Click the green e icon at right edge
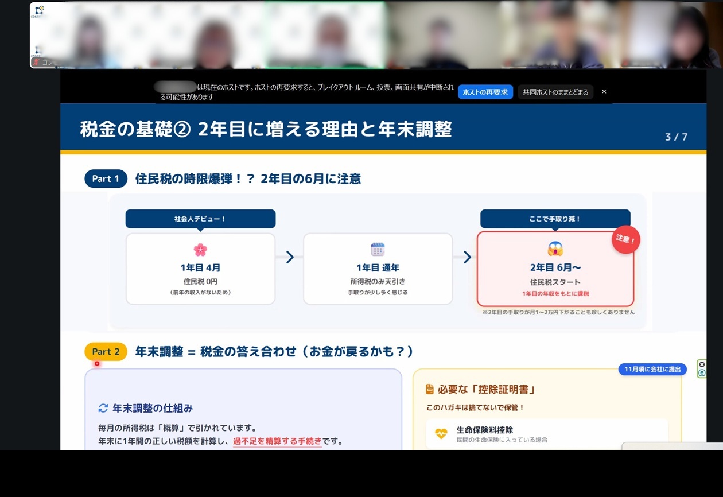The width and height of the screenshot is (723, 497). point(702,373)
